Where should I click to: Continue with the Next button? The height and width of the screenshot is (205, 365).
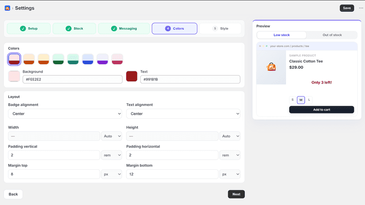coord(236,194)
